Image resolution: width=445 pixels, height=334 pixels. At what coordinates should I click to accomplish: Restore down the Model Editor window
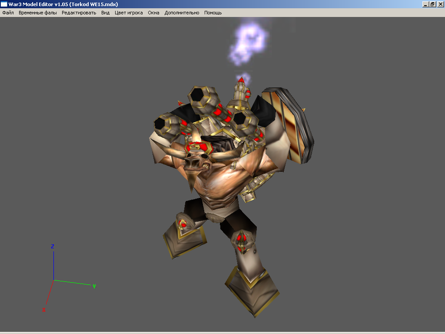pos(432,4)
